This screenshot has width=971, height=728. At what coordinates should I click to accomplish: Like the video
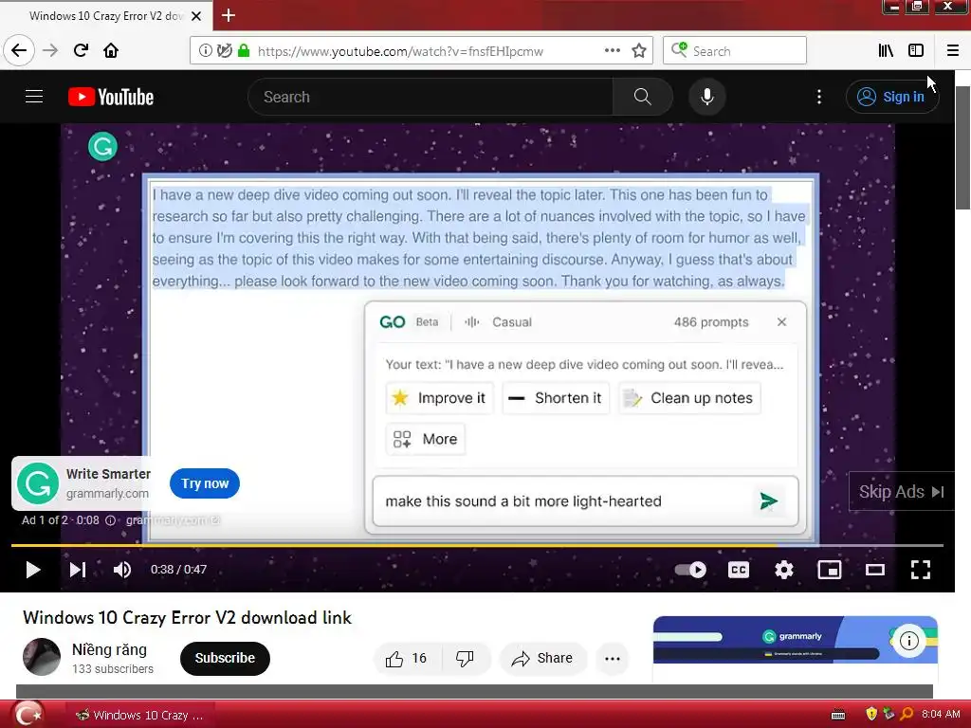click(x=407, y=659)
